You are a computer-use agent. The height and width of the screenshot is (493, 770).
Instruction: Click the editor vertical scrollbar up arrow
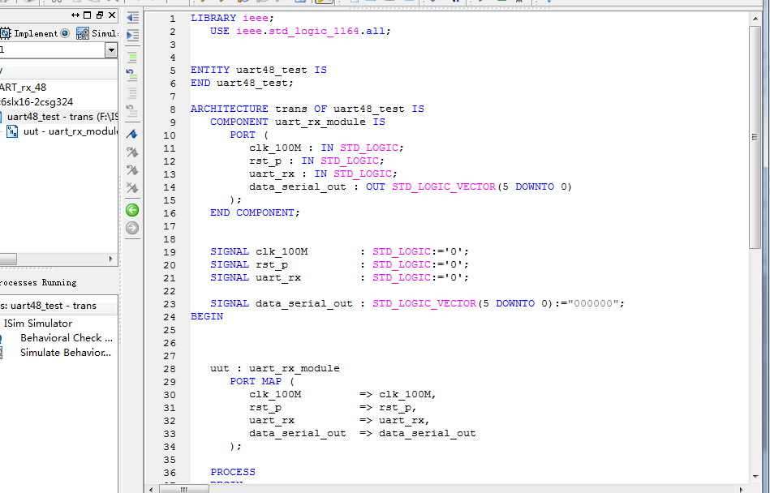point(755,19)
